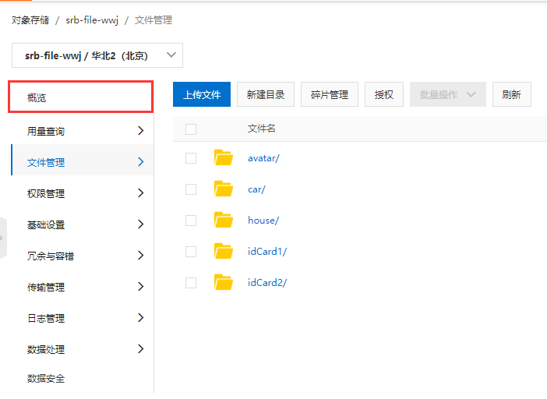Image resolution: width=547 pixels, height=399 pixels.
Task: Open the 概览 menu item
Action: [80, 97]
